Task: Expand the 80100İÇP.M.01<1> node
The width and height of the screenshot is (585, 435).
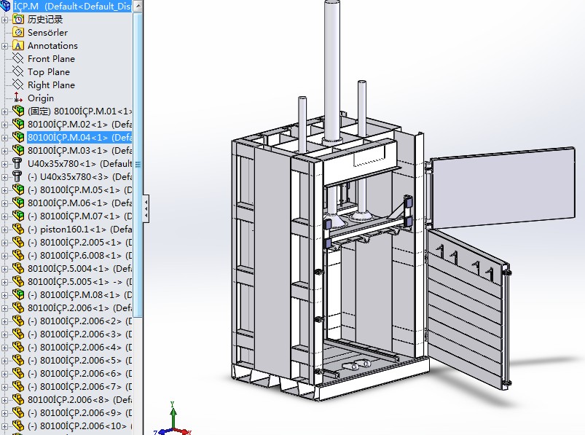Action: (x=4, y=111)
